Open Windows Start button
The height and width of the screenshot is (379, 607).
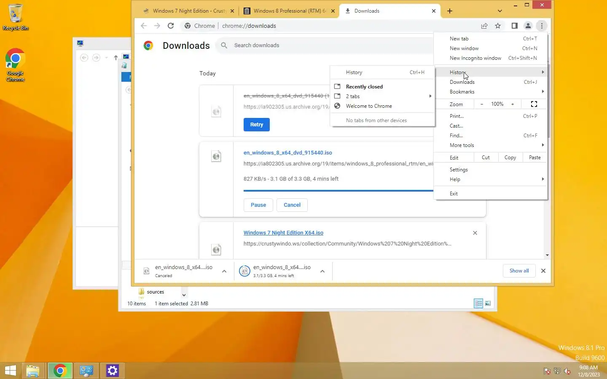coord(11,371)
